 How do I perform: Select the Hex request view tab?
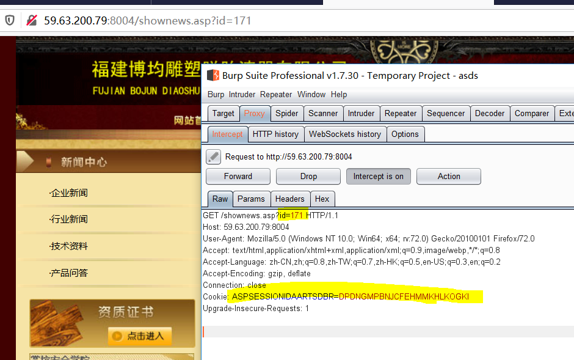(x=322, y=199)
